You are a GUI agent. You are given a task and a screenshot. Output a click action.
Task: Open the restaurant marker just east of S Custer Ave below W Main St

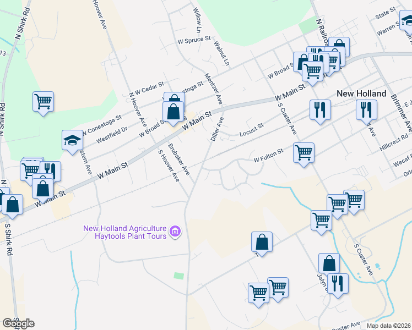[x=320, y=112]
